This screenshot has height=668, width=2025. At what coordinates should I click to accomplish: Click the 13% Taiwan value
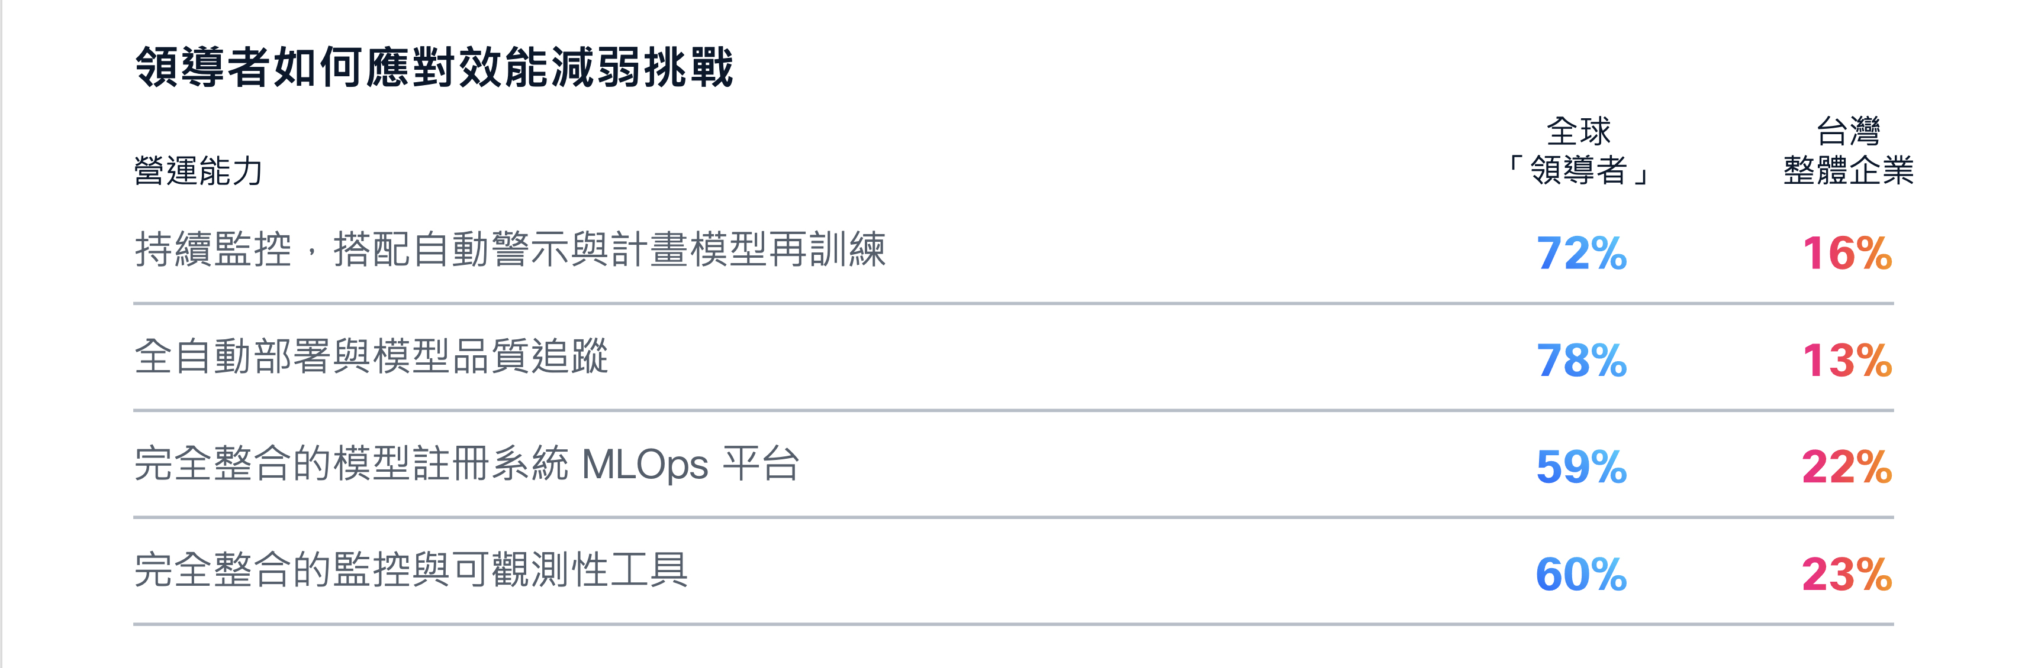1847,360
